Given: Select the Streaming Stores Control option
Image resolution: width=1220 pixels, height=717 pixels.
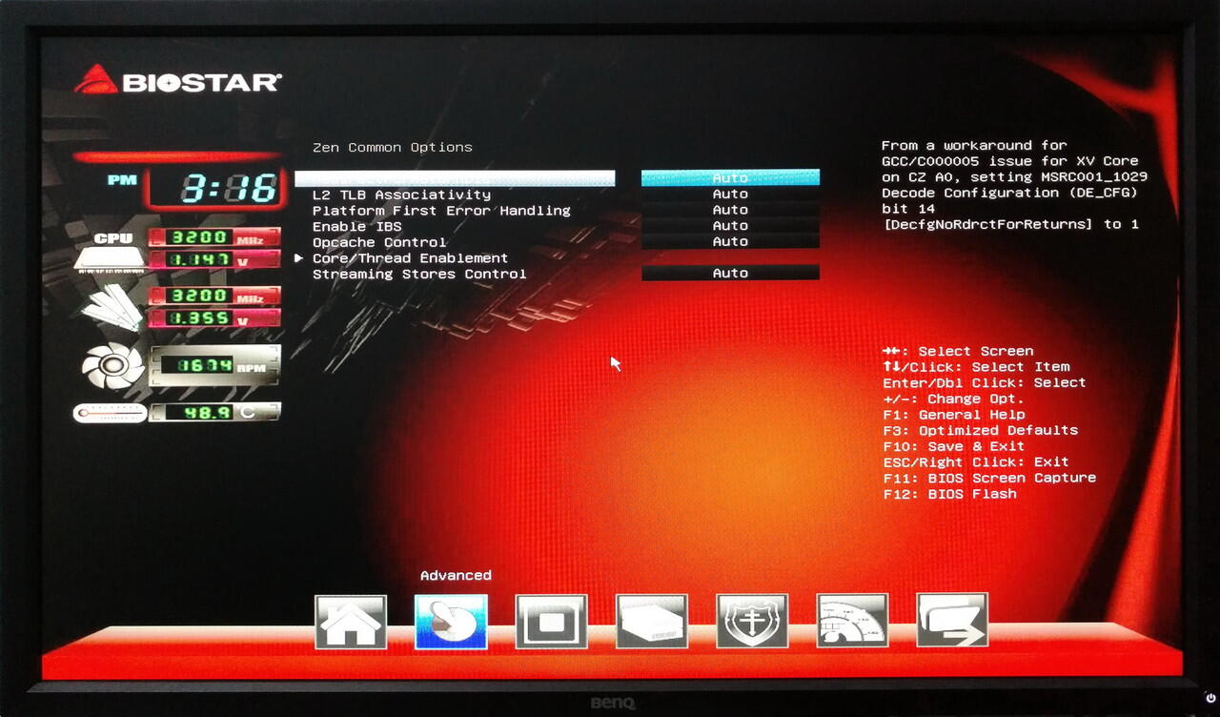Looking at the screenshot, I should coord(419,275).
